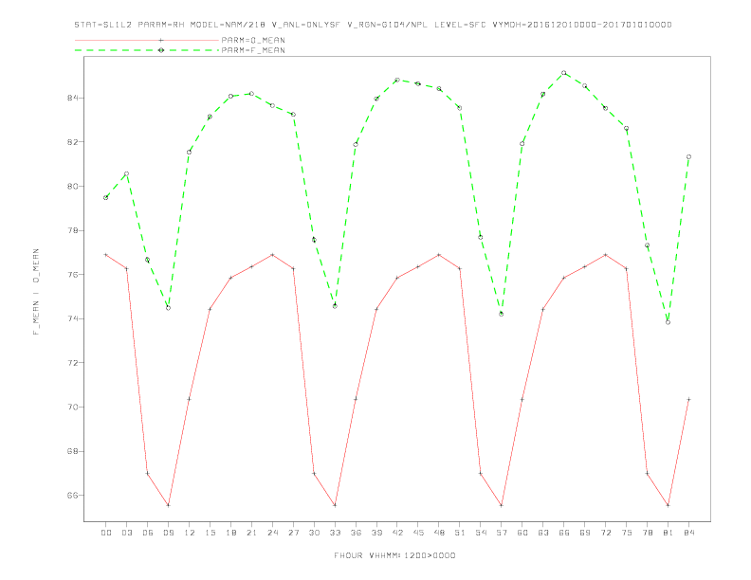This screenshot has height=580, width=751.
Task: Click x-axis tick label 63
Action: 543,533
